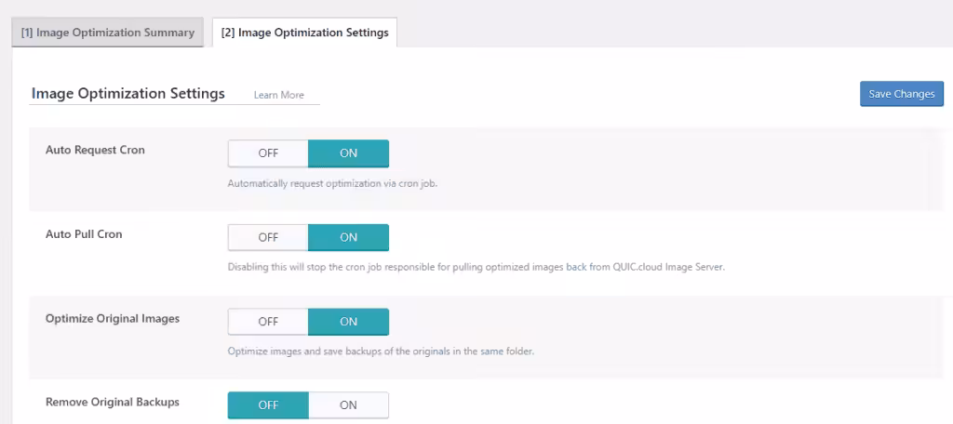Click the Optimize Original Images label
Image resolution: width=953 pixels, height=424 pixels.
click(x=113, y=318)
